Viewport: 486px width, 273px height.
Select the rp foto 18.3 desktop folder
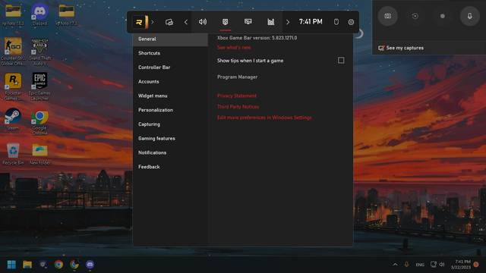click(13, 15)
